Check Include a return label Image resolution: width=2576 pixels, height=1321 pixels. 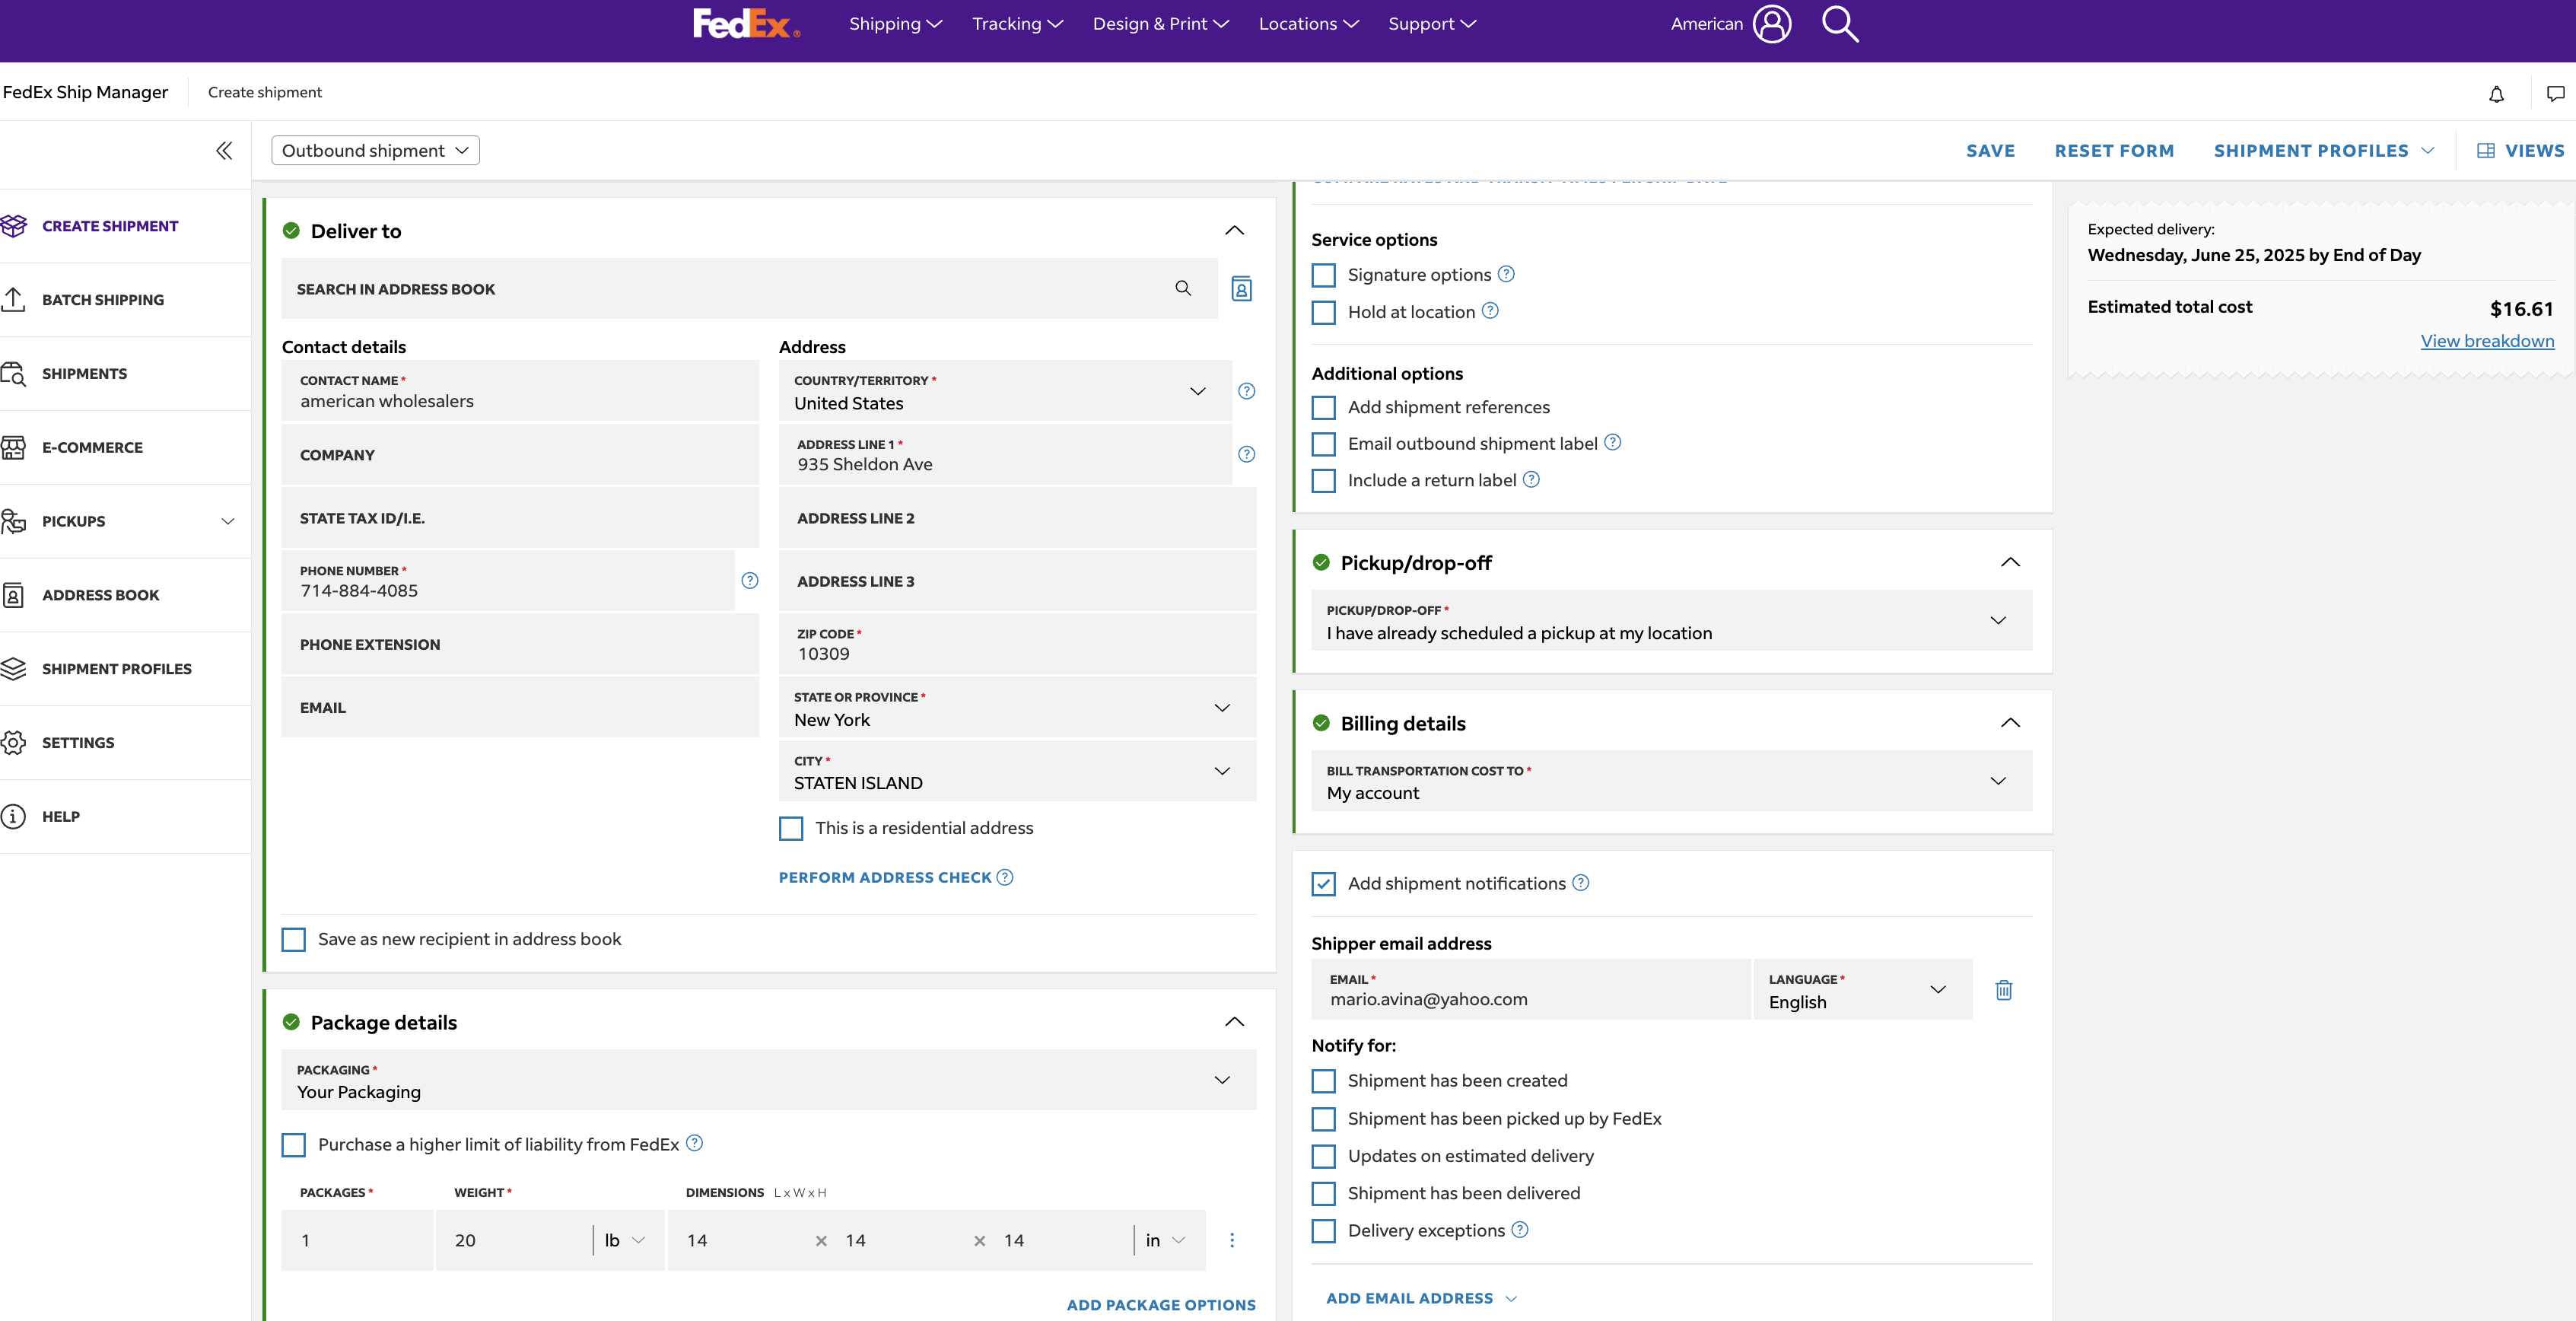[x=1323, y=481]
